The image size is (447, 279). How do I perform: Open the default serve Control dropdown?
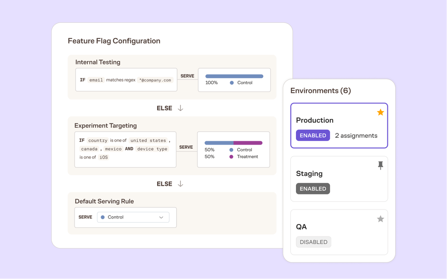(133, 217)
